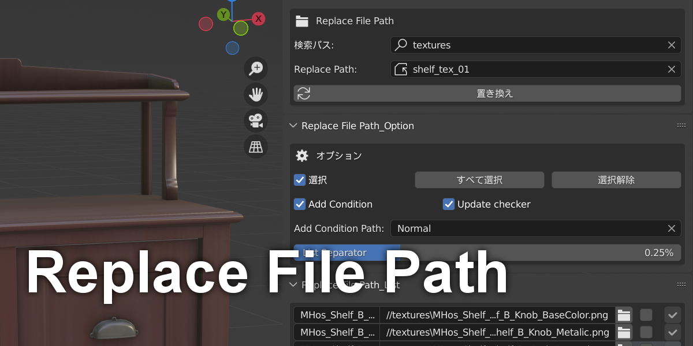Tick the Knob_BaseColor.png row checkbox
Image resolution: width=693 pixels, height=346 pixels.
coord(646,315)
